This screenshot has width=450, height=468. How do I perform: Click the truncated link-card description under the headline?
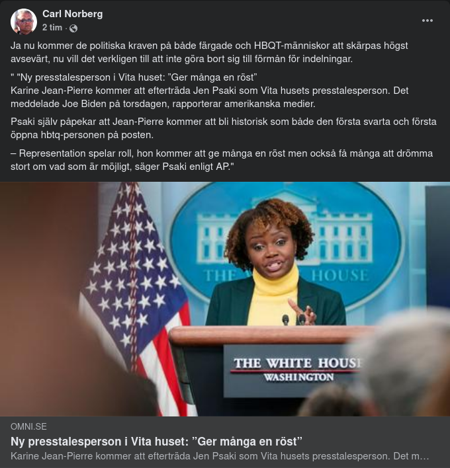point(220,456)
